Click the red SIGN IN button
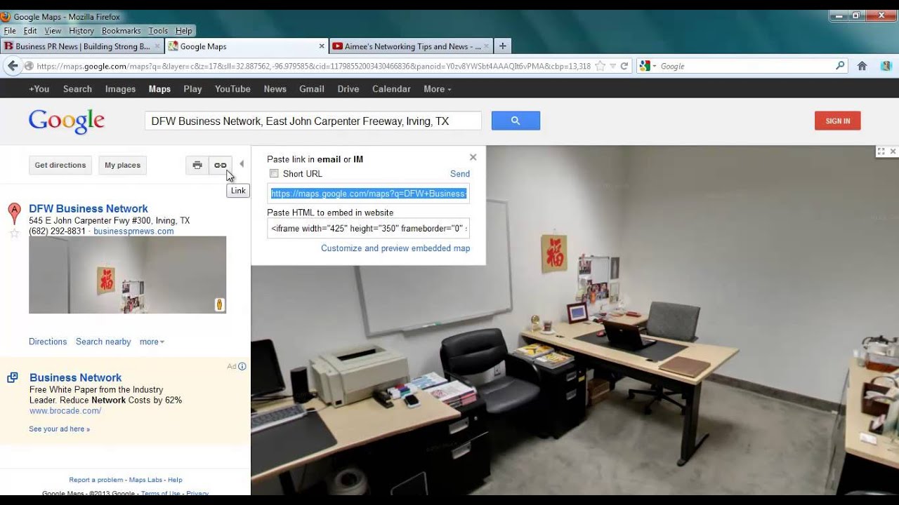This screenshot has width=899, height=505. [837, 121]
